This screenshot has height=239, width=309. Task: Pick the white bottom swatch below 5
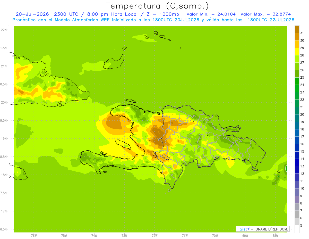297,229
